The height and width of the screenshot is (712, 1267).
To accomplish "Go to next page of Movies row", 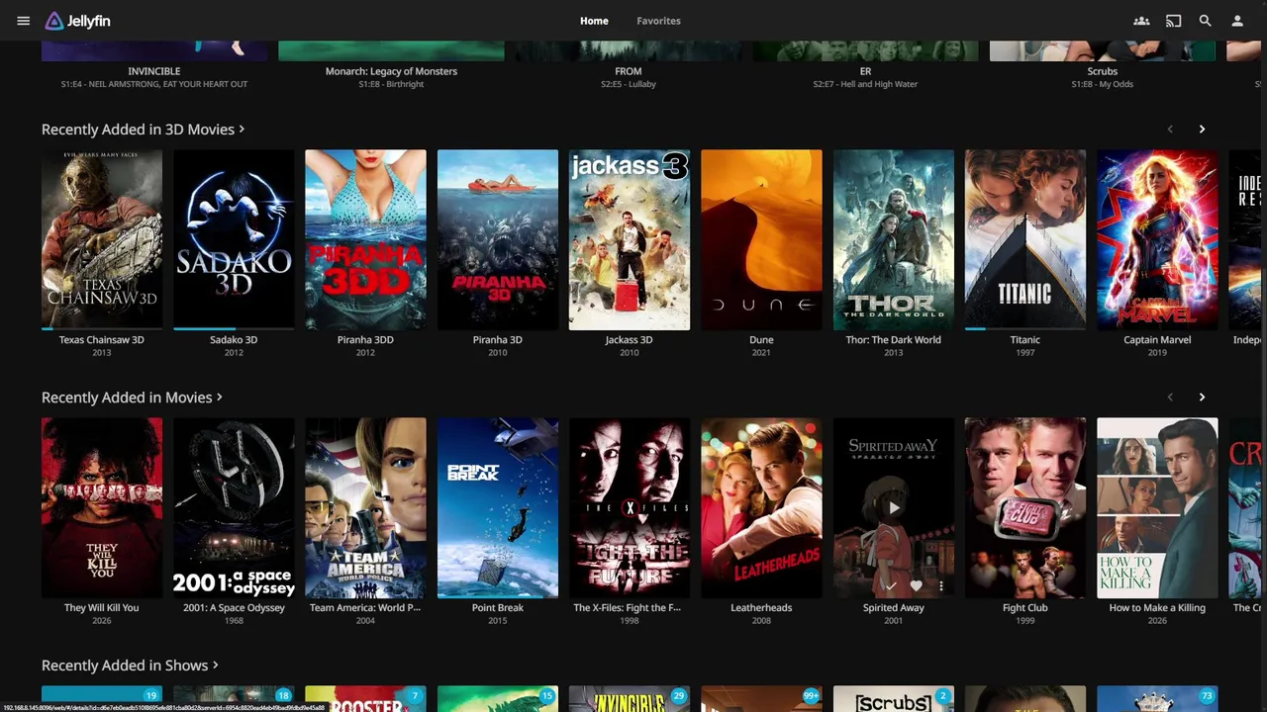I will coord(1202,398).
